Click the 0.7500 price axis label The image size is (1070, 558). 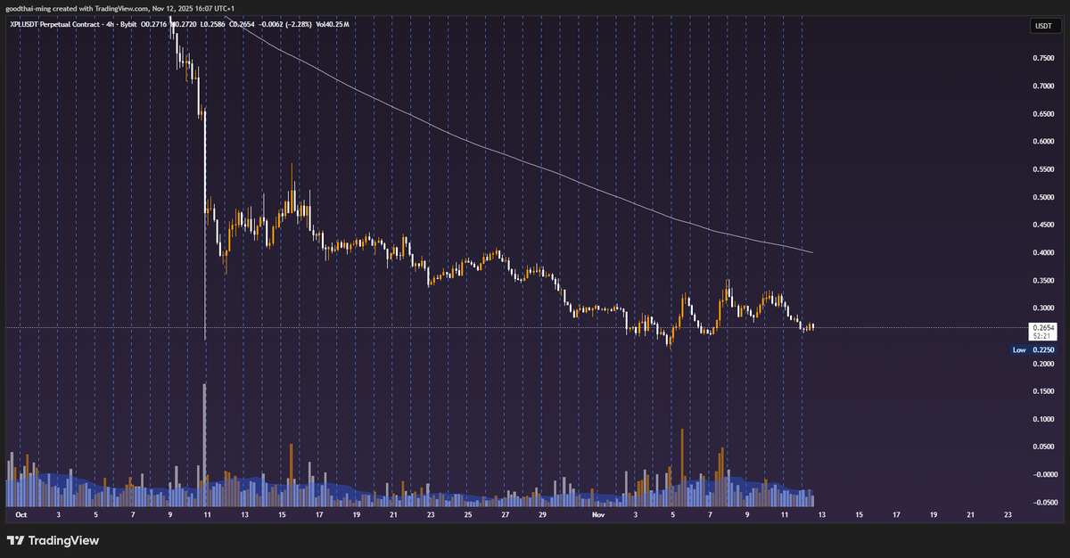(x=1043, y=59)
